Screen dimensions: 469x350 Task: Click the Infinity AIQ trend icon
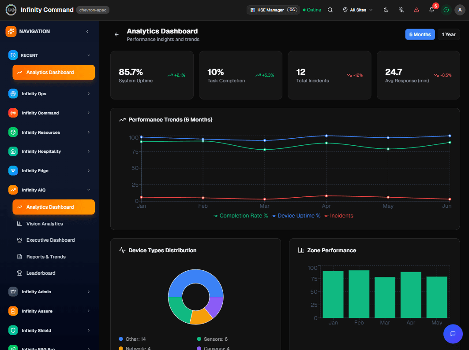coord(13,190)
